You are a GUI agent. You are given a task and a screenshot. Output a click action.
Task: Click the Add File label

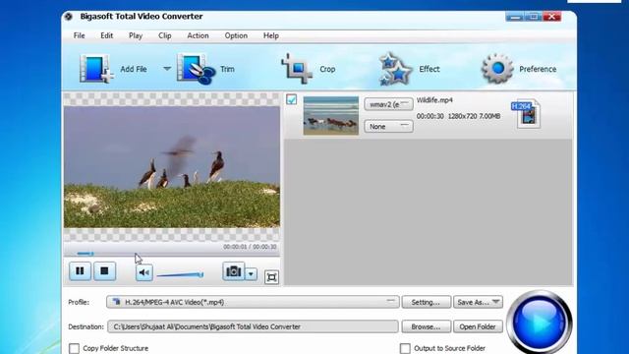(134, 69)
